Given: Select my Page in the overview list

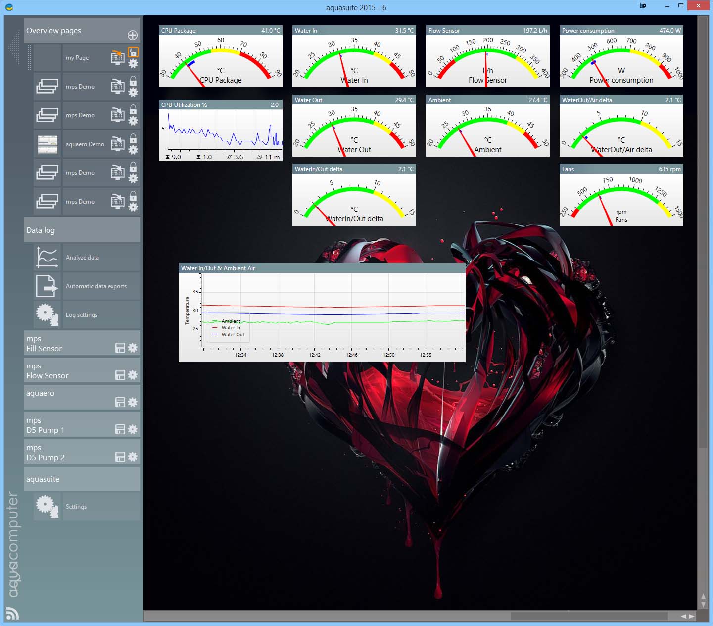Looking at the screenshot, I should [x=77, y=58].
